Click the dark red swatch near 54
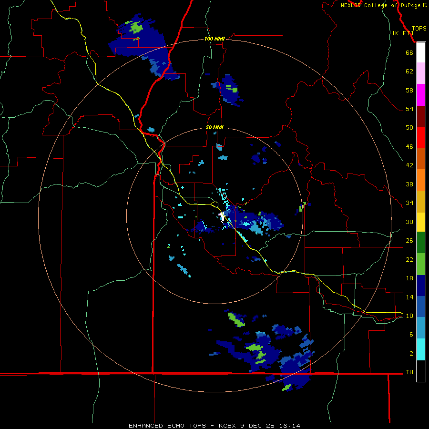 [421, 116]
